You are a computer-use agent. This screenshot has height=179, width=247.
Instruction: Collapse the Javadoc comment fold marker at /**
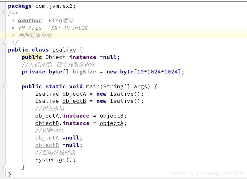(x=5, y=13)
